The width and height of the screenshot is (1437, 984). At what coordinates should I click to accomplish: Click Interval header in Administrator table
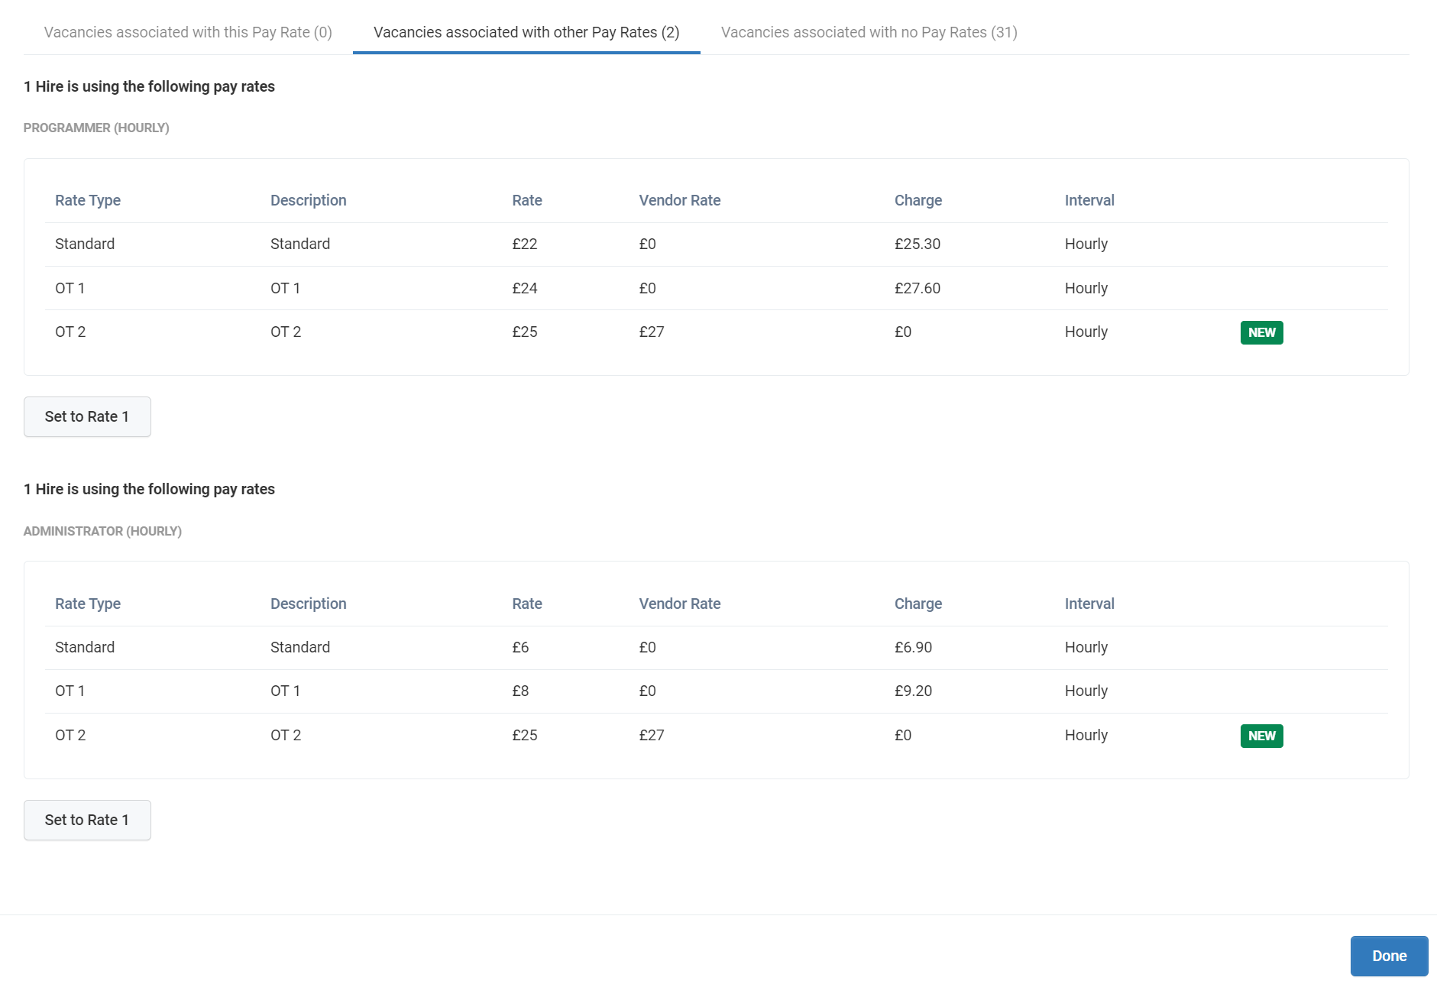click(x=1089, y=604)
